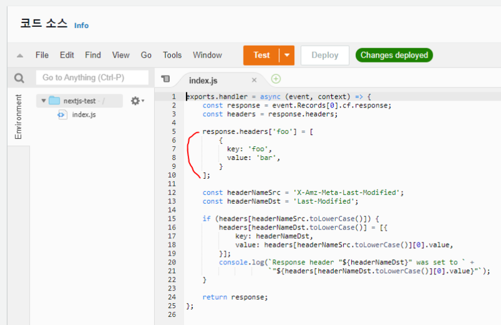
Task: Click the nextjs-test folder icon
Action: click(x=54, y=101)
